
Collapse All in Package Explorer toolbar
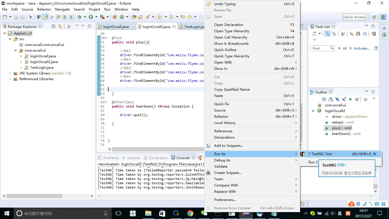click(54, 26)
